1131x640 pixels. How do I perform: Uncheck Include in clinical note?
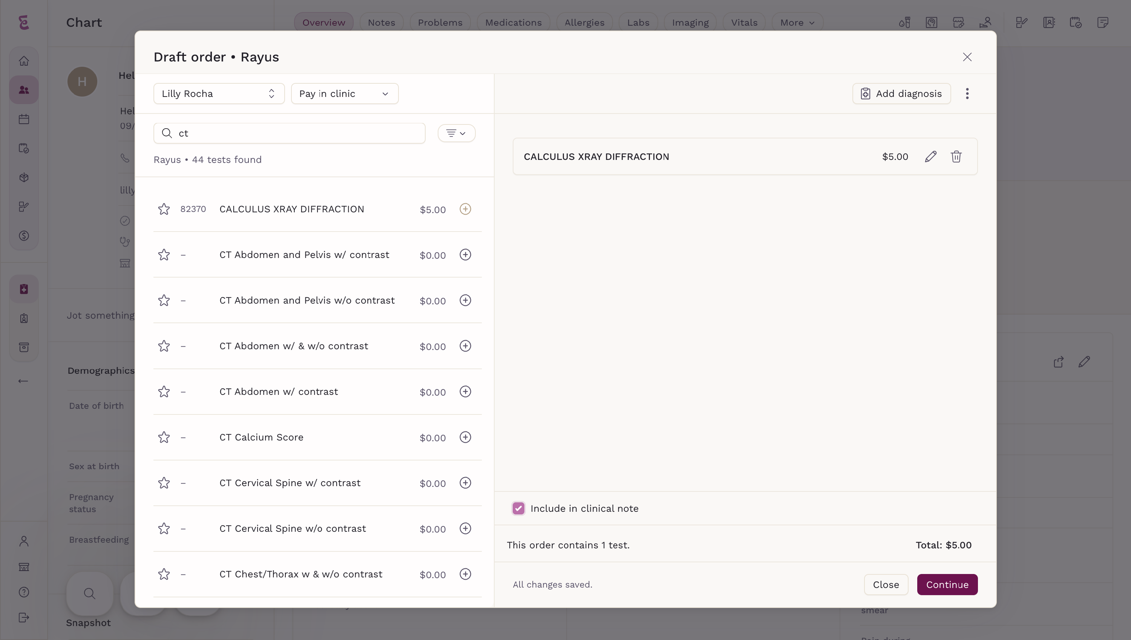[518, 508]
